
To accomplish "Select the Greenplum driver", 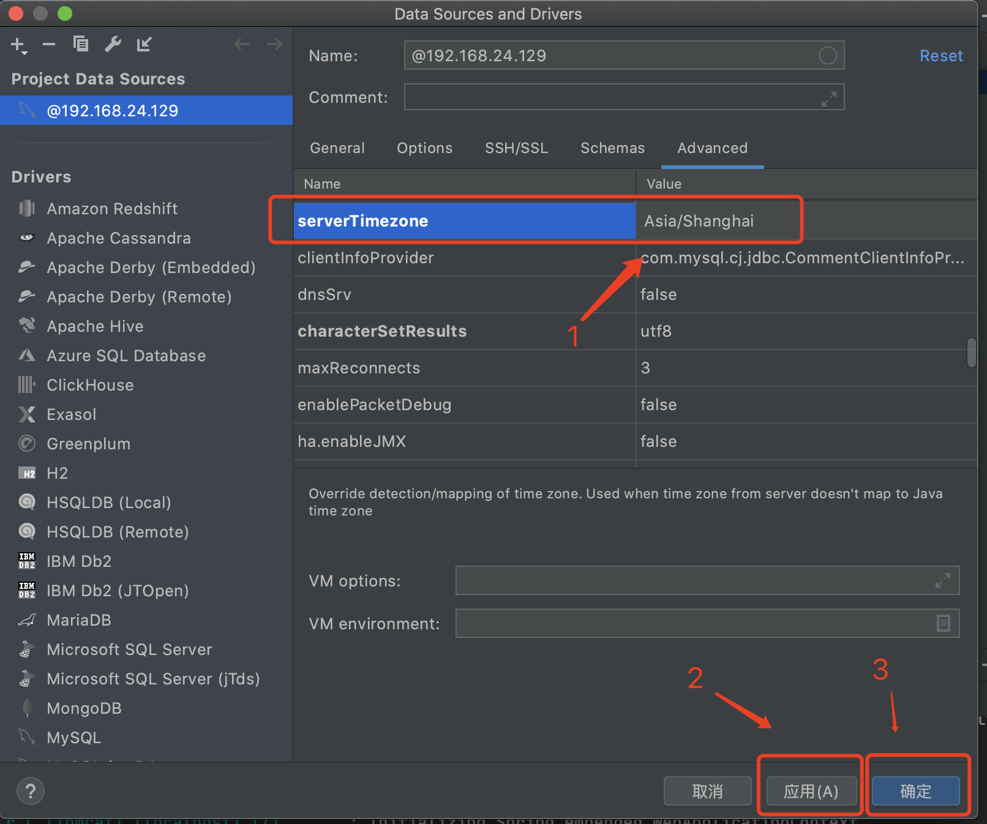I will point(146,444).
